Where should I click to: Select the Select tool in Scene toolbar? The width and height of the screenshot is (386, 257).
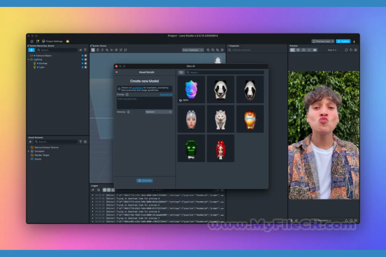93,50
